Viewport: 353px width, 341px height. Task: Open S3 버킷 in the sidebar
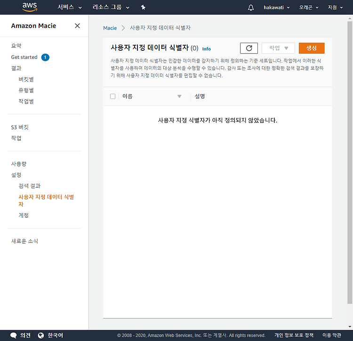pyautogui.click(x=20, y=127)
